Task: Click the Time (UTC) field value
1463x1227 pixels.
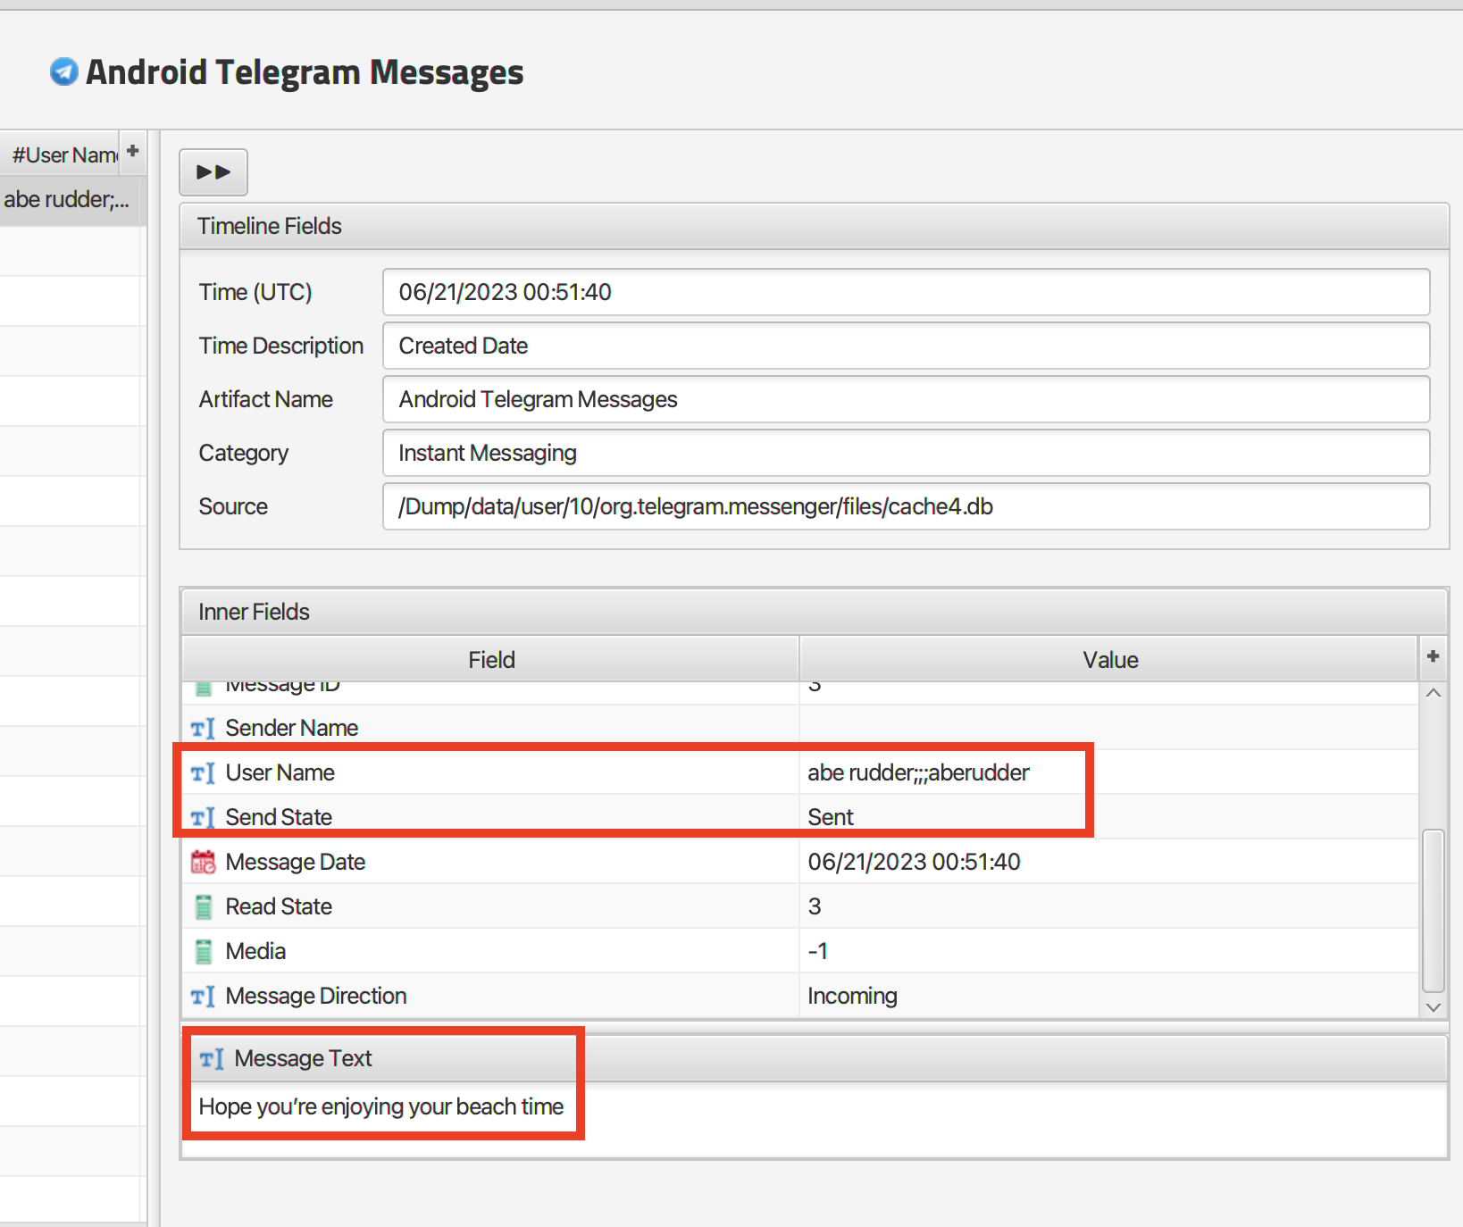Action: point(906,292)
